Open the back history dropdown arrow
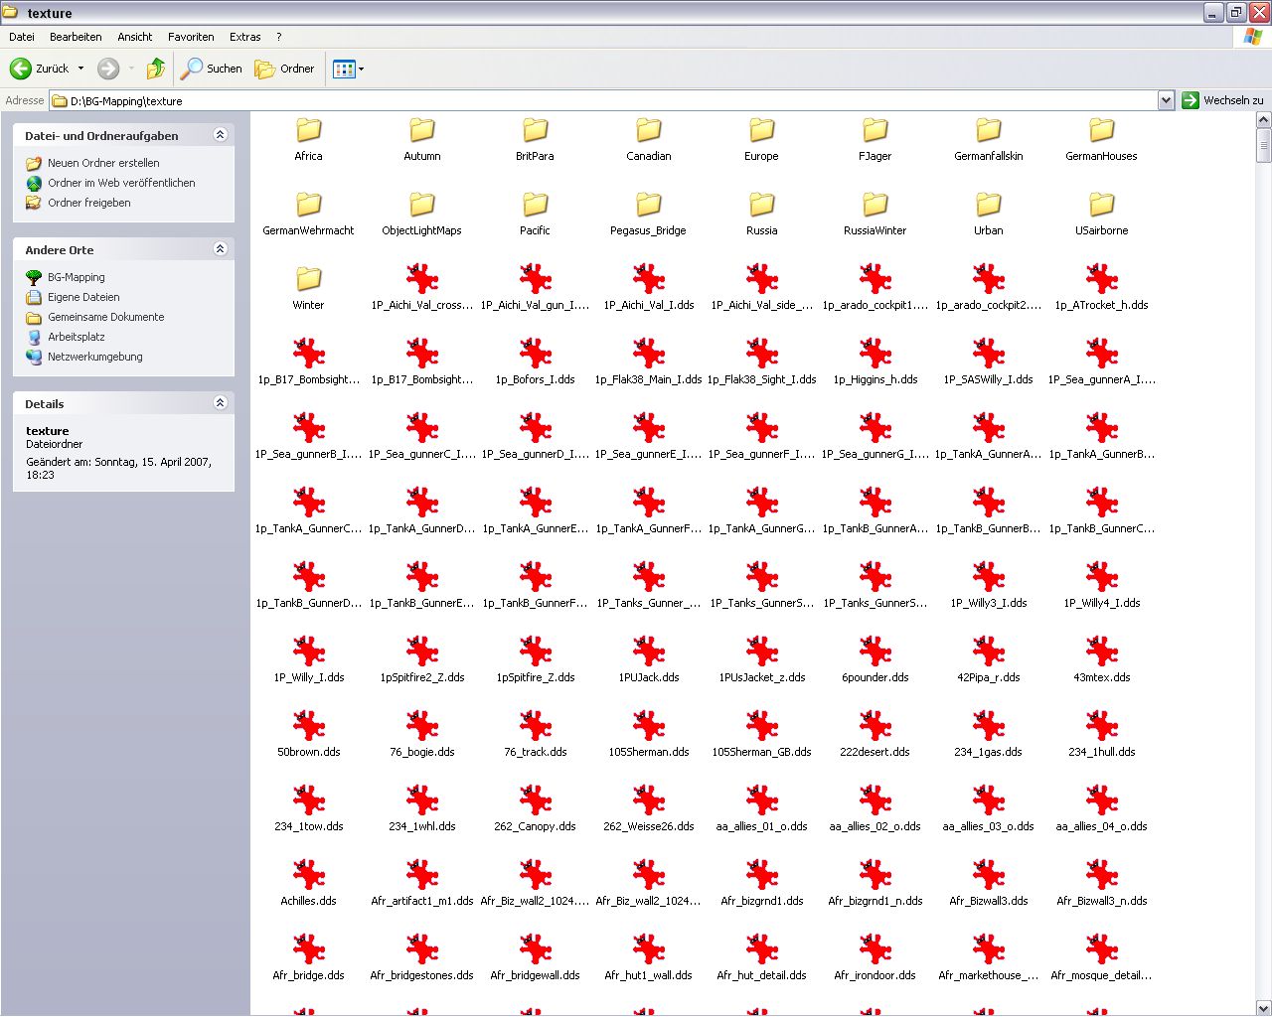The height and width of the screenshot is (1017, 1272). pos(80,69)
